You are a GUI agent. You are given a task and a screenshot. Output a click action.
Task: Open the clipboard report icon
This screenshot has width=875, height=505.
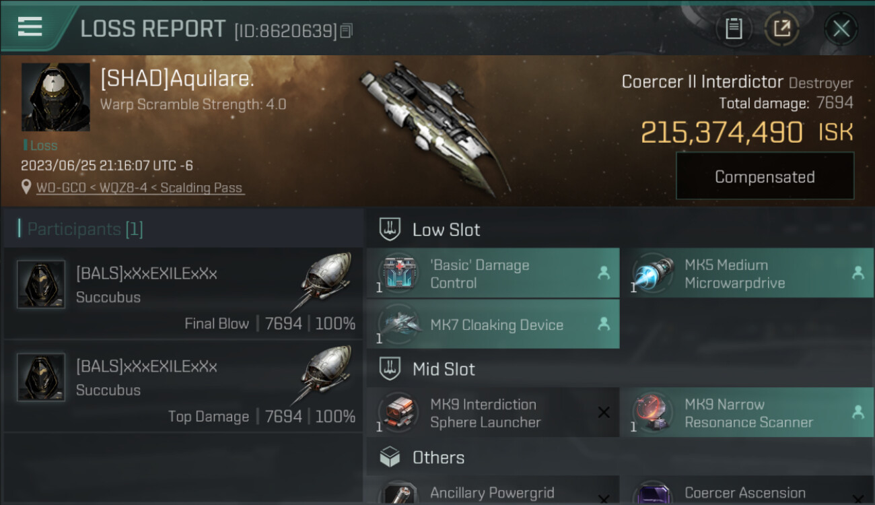click(734, 28)
